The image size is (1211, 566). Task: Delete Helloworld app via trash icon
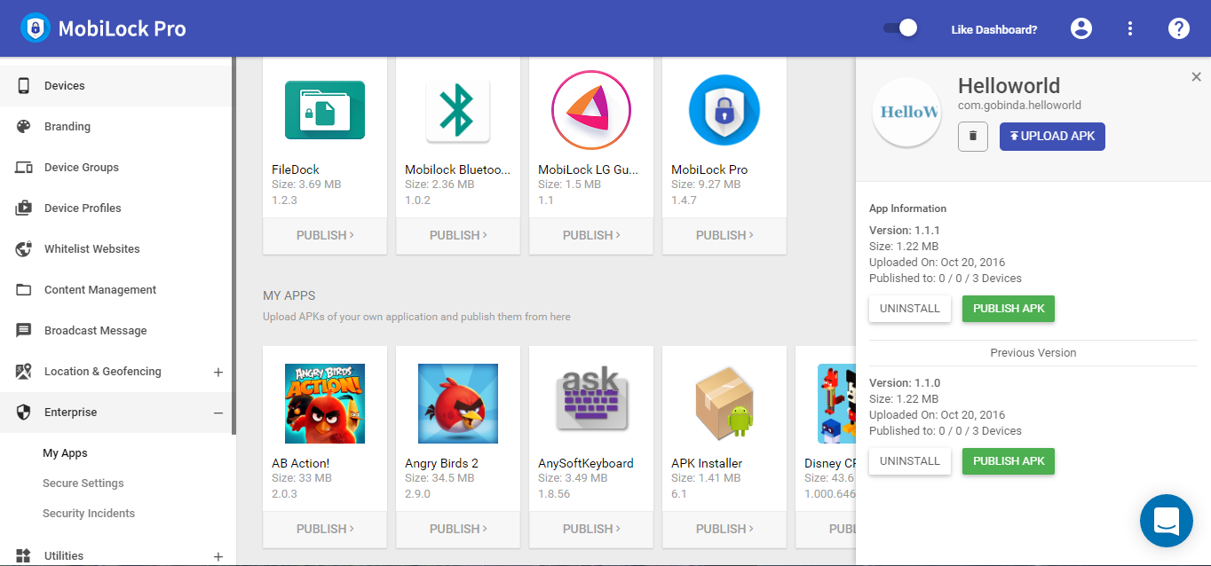(973, 137)
